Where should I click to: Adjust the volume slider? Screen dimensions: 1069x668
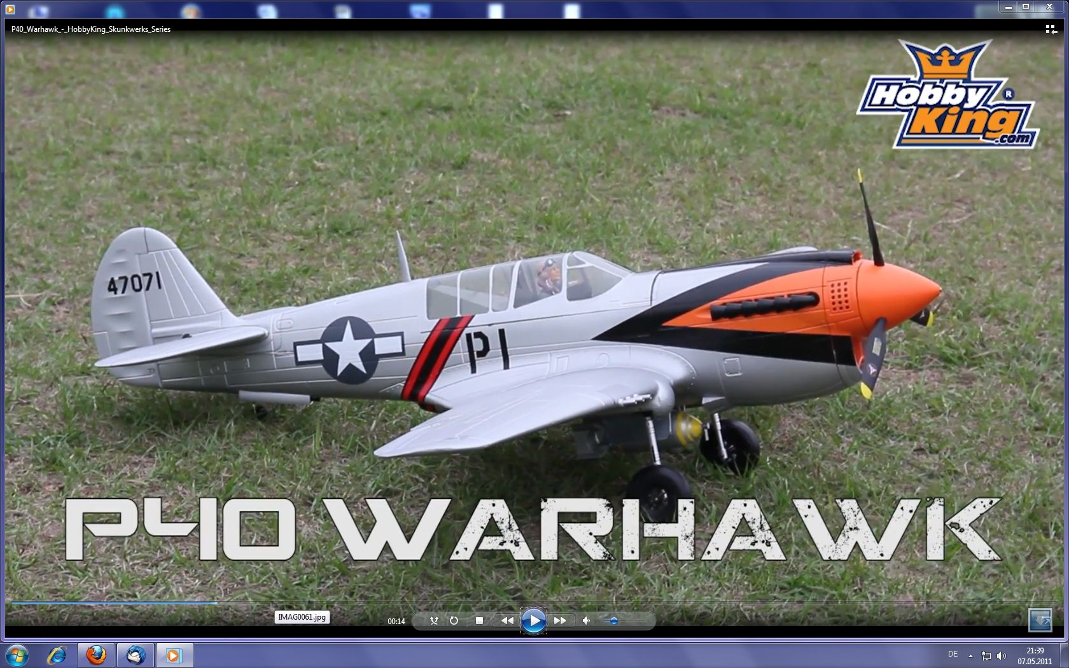614,620
